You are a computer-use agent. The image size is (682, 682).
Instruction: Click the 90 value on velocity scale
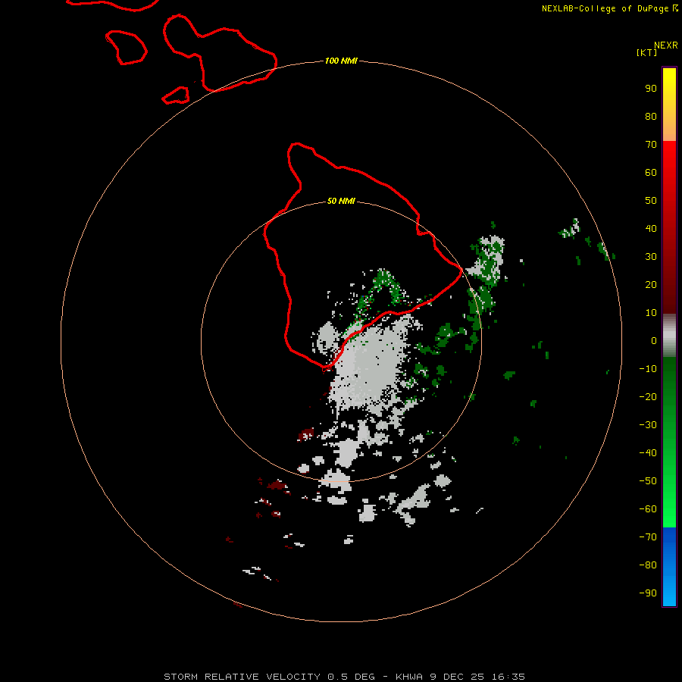[x=651, y=89]
